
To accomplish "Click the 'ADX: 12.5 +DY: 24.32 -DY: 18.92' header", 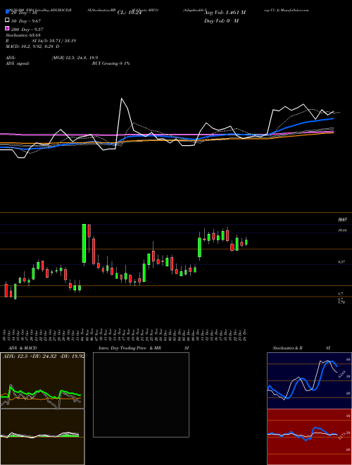I will point(44,356).
